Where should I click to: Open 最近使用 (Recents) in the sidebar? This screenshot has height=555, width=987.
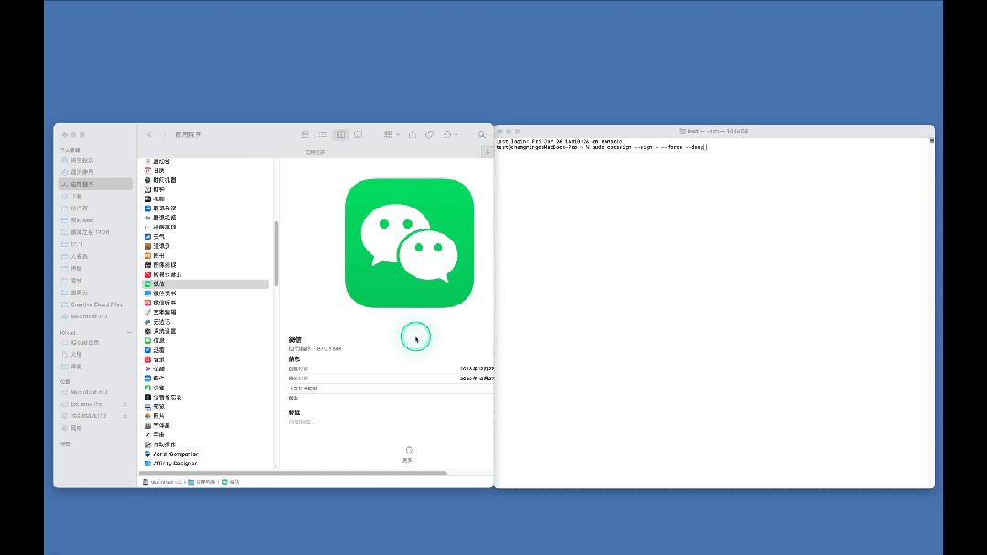[x=81, y=172]
